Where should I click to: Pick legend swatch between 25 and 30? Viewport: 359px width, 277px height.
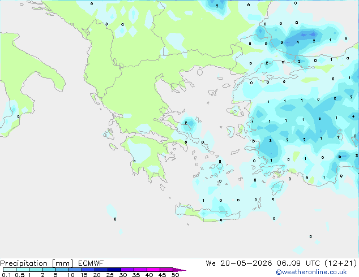(114, 270)
